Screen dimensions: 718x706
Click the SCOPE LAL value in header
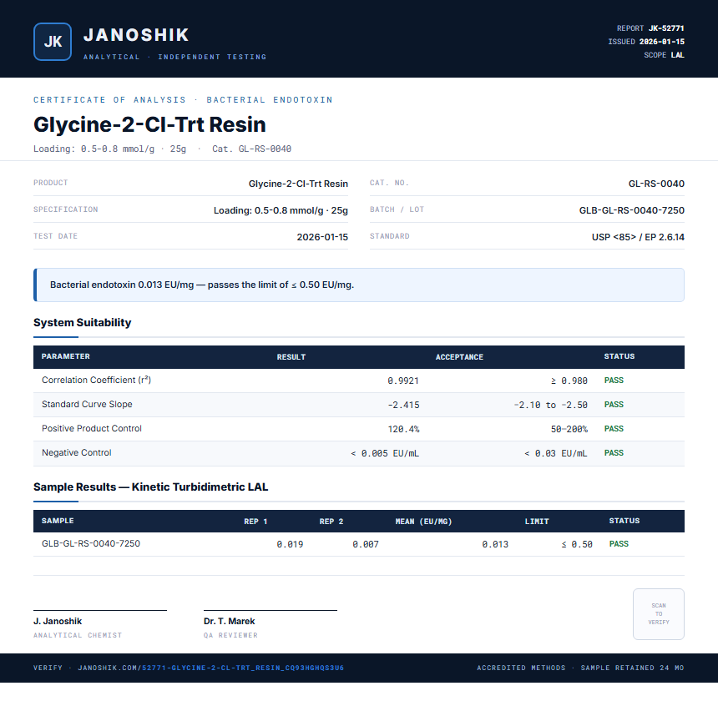[x=678, y=55]
